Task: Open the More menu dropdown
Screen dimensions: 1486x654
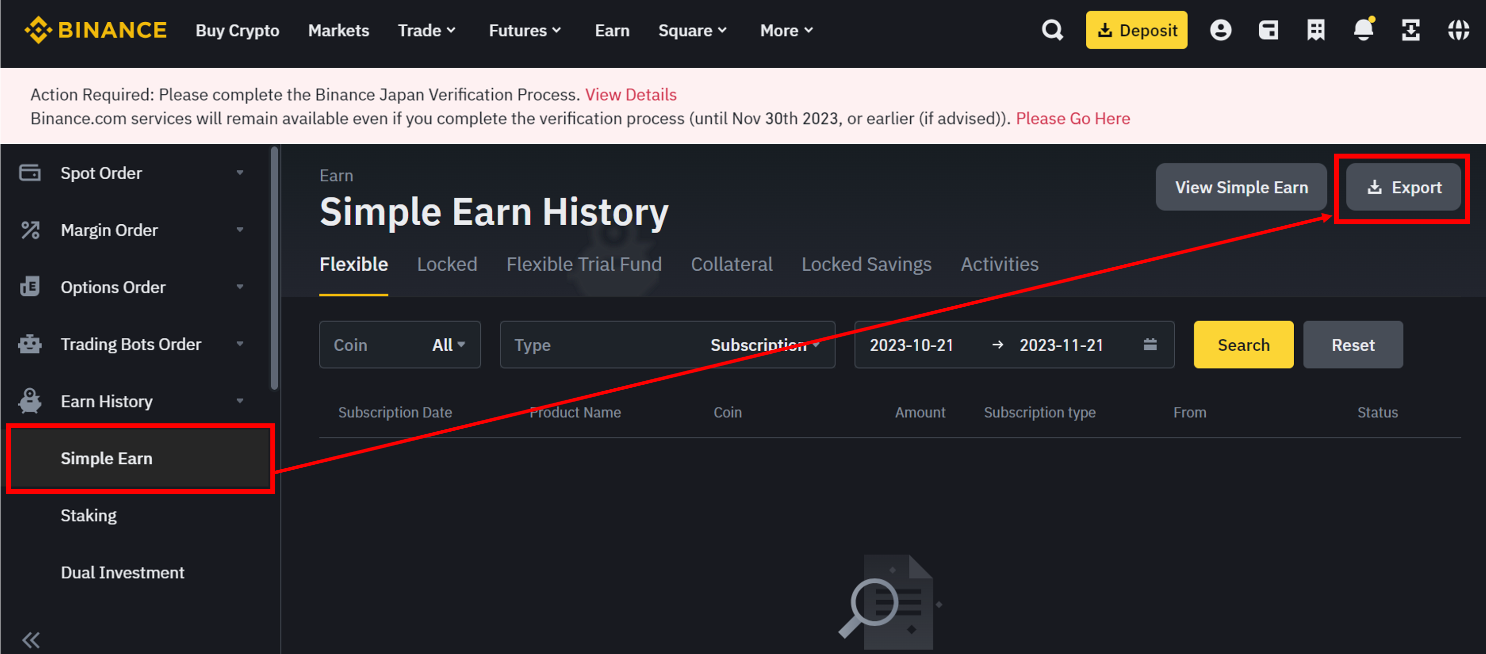Action: 786,30
